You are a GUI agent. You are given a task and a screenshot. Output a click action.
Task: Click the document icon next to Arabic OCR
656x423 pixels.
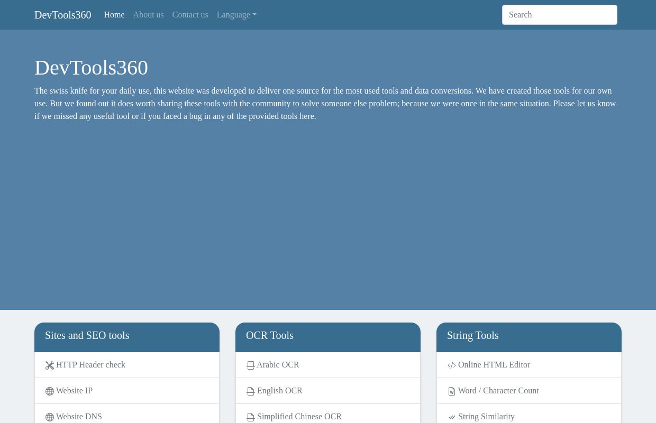click(251, 365)
